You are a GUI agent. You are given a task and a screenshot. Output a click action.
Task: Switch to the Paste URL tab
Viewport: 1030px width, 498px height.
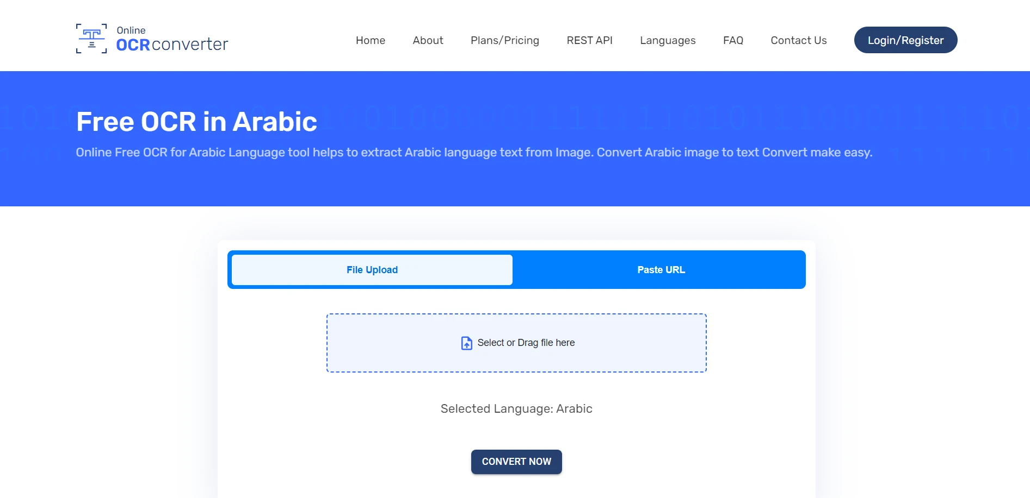point(661,270)
